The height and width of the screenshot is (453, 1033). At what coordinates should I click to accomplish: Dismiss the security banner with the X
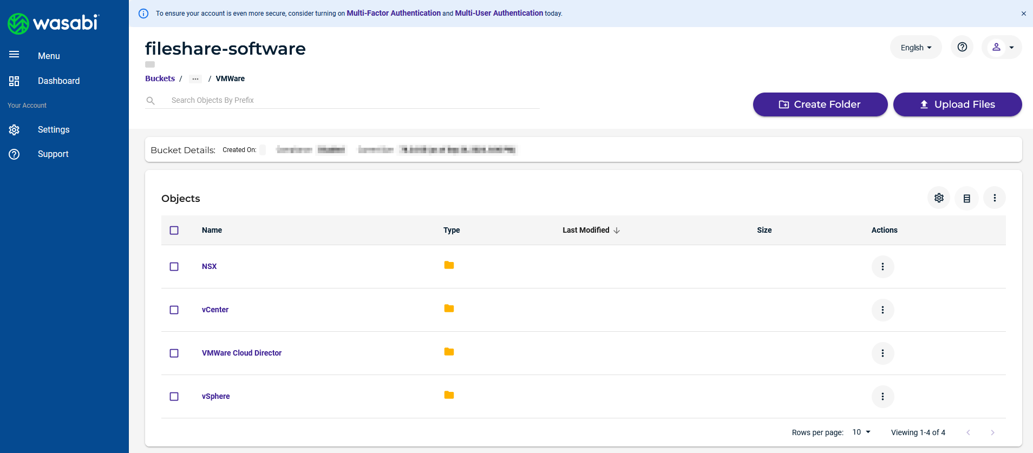(1023, 14)
